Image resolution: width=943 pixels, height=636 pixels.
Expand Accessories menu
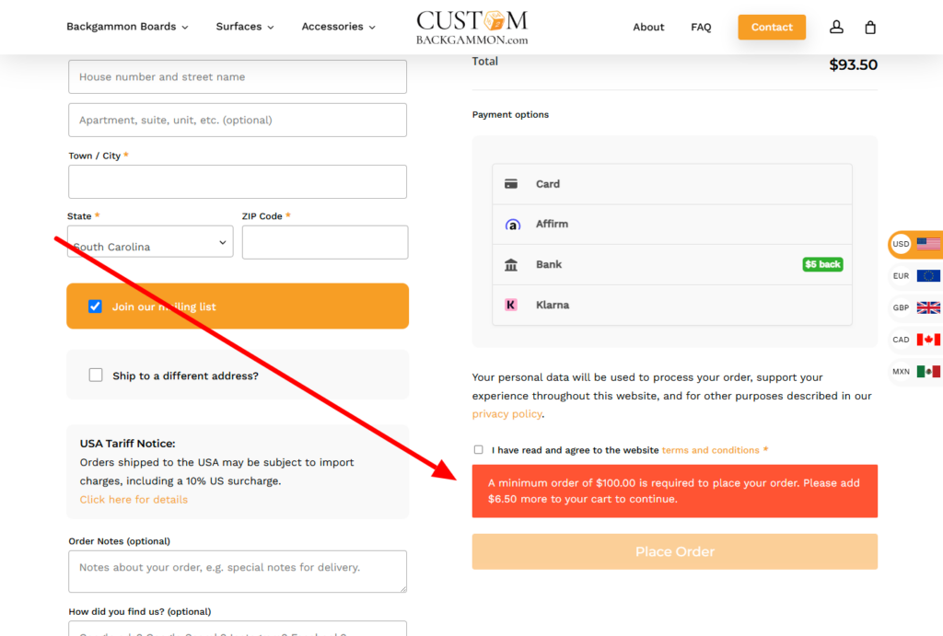point(338,27)
